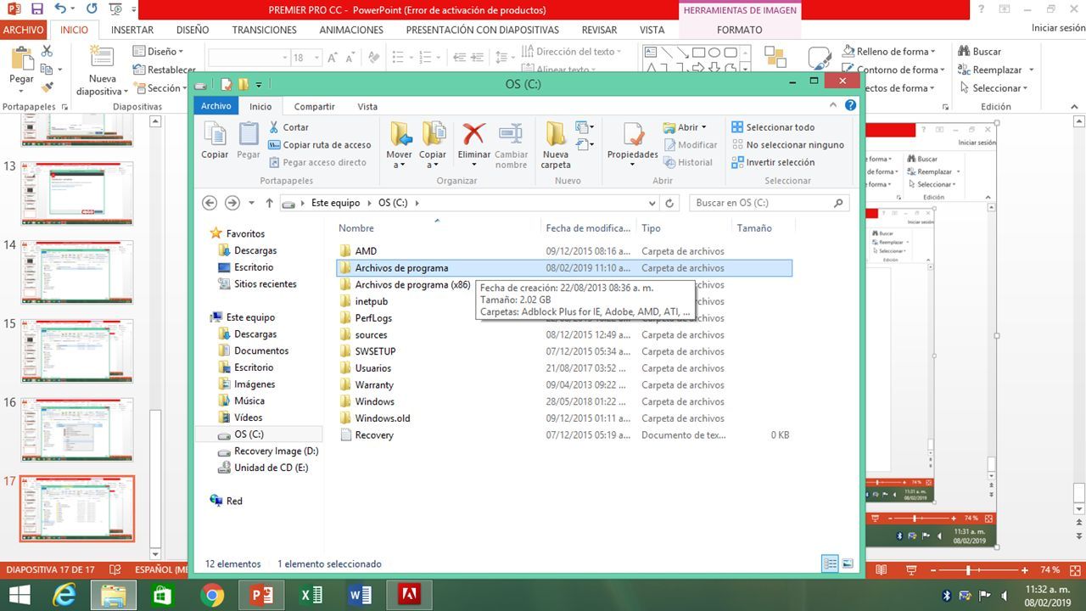Start slideshow from beginning via quick access icon
The image size is (1086, 611).
point(116,9)
